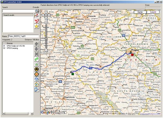Click into the Search text field

pos(19,11)
